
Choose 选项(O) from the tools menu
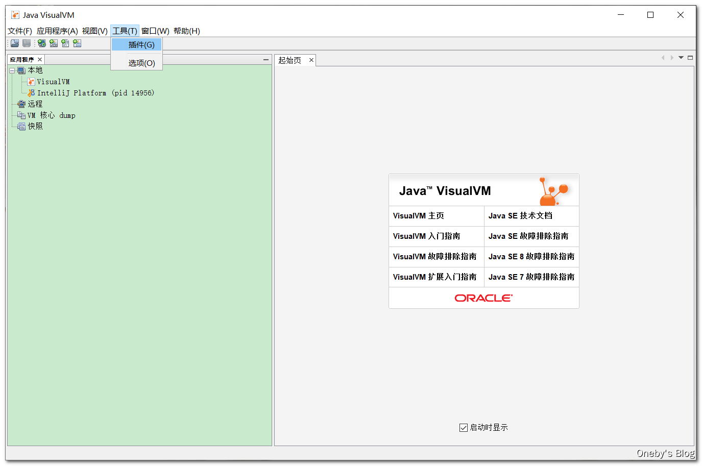click(137, 63)
